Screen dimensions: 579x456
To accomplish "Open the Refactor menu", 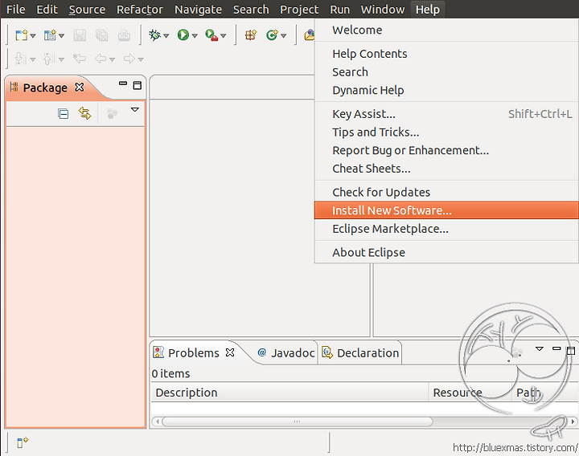I will (x=140, y=9).
